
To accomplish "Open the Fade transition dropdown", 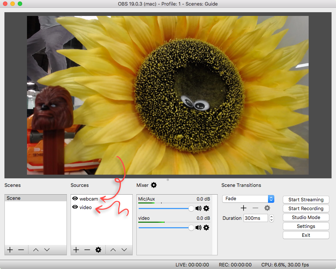I will click(x=248, y=199).
